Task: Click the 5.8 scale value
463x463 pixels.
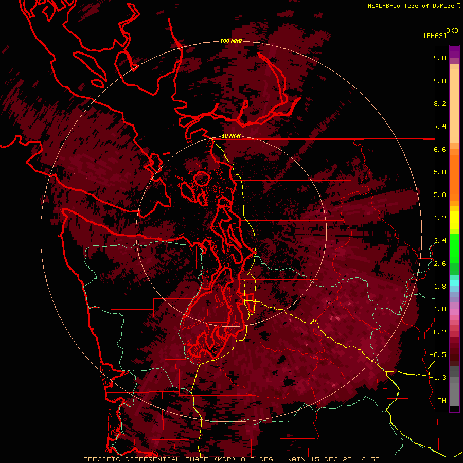Action: [x=440, y=172]
